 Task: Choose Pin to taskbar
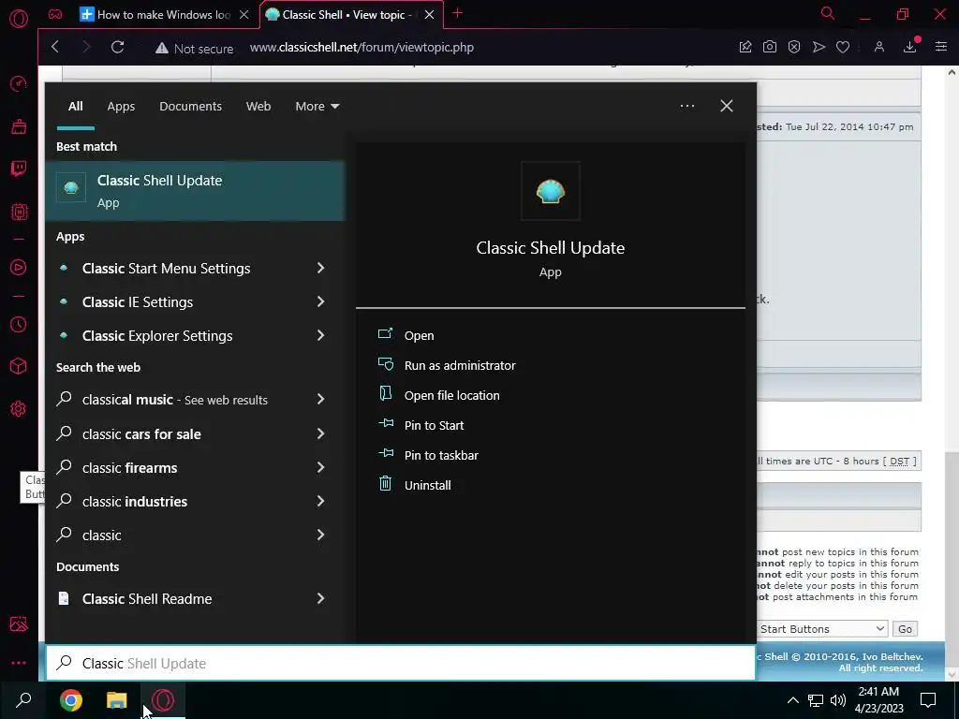(441, 456)
